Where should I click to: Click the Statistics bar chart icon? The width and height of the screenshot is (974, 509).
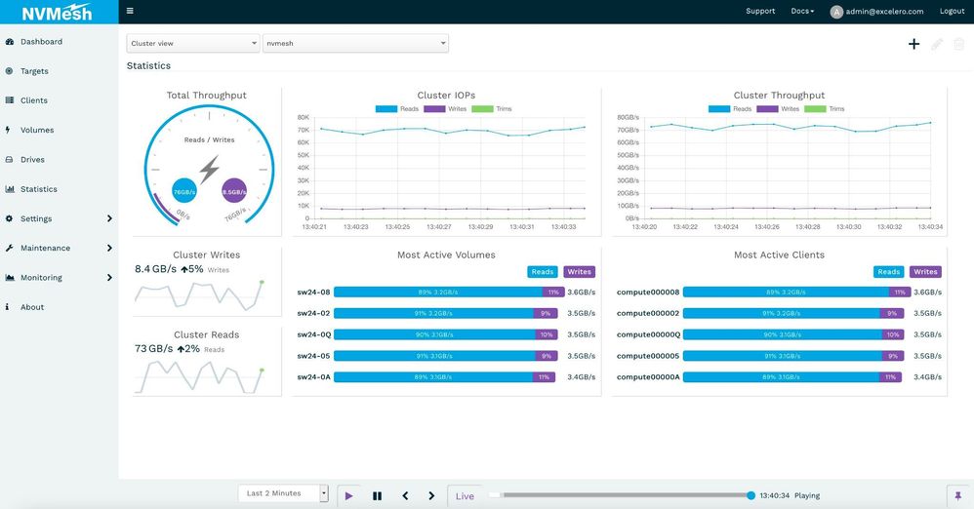[10, 189]
